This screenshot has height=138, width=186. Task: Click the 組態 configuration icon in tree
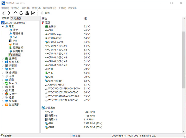(7, 97)
